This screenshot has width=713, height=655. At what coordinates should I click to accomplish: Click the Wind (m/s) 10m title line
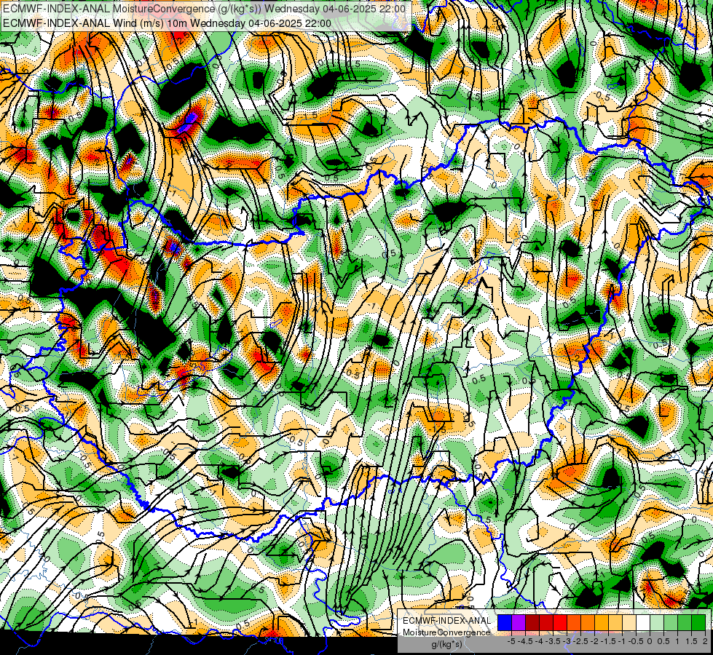[167, 23]
